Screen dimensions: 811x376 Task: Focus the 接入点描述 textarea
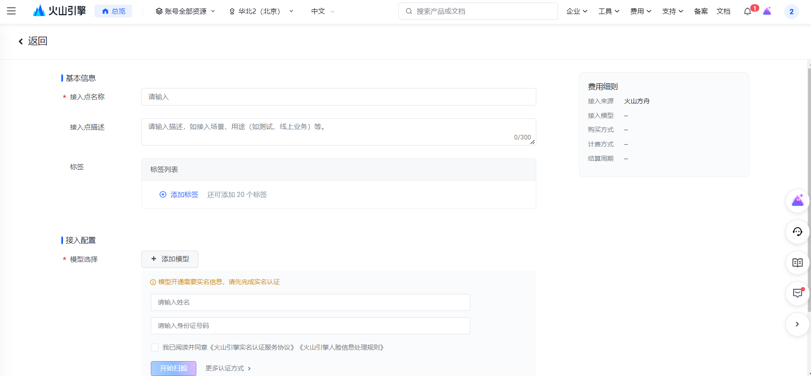[x=339, y=132]
